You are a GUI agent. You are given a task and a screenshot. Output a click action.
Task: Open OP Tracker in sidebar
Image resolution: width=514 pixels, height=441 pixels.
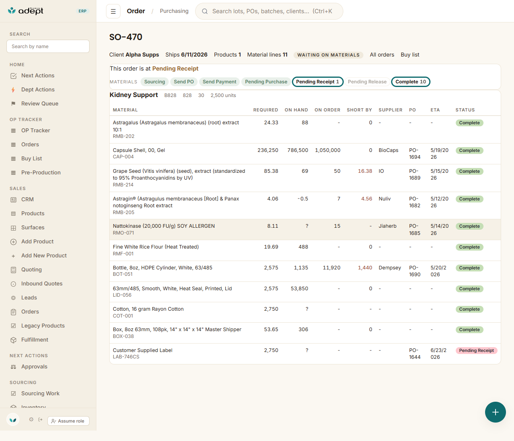tap(35, 131)
